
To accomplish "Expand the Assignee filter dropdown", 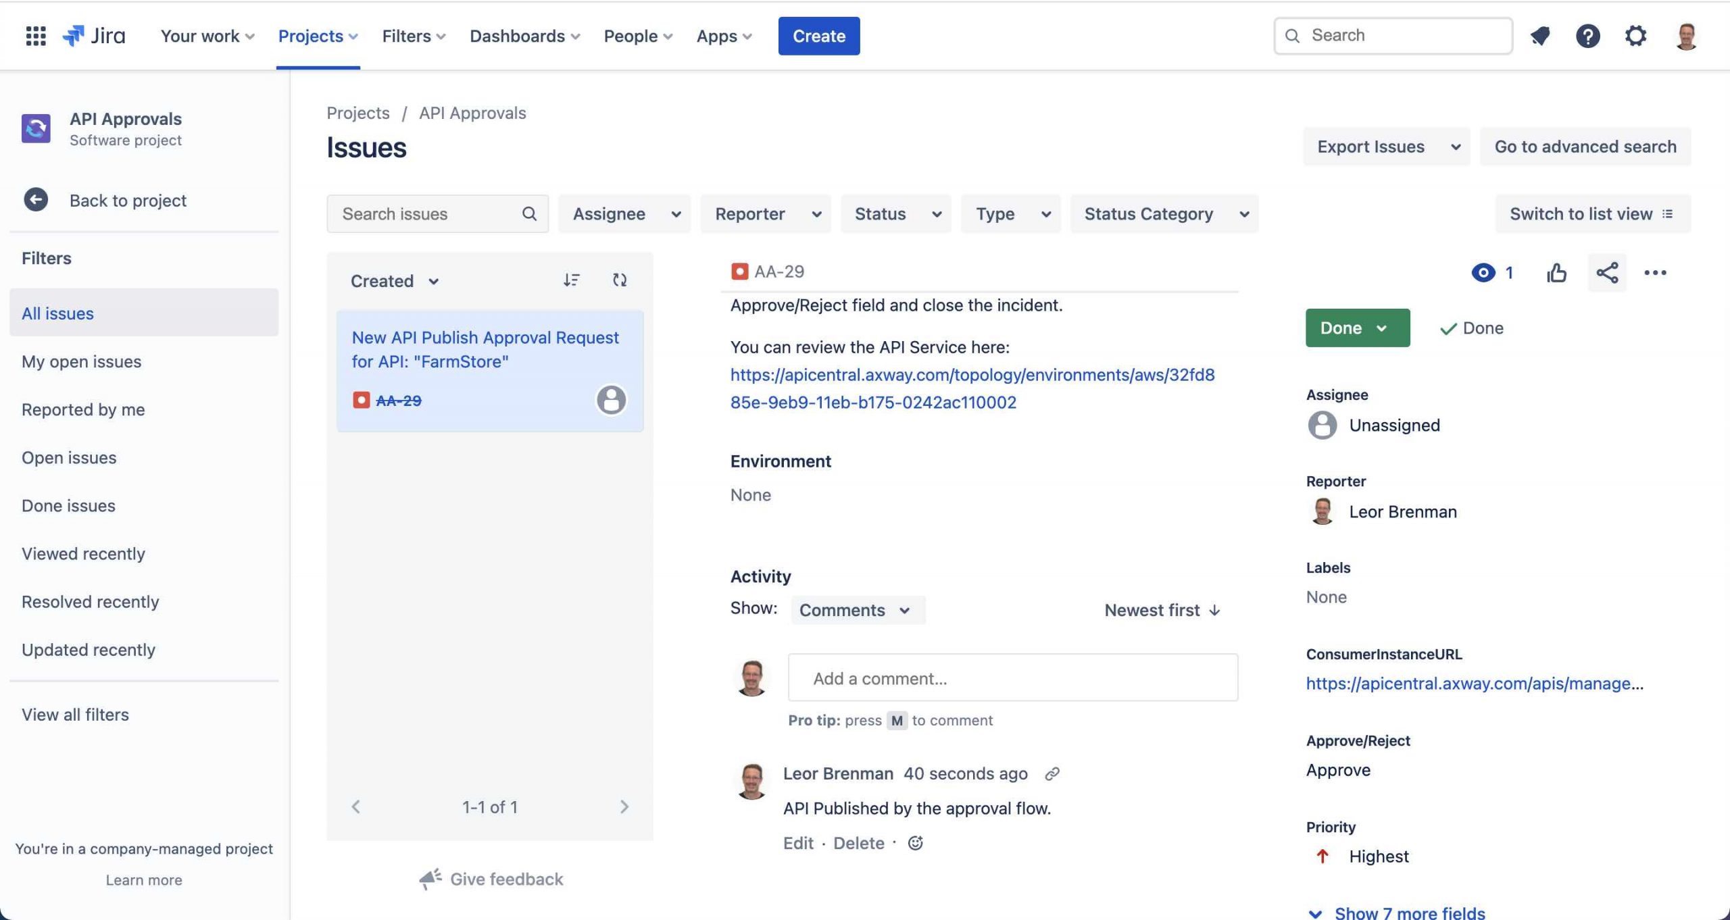I will [x=624, y=213].
